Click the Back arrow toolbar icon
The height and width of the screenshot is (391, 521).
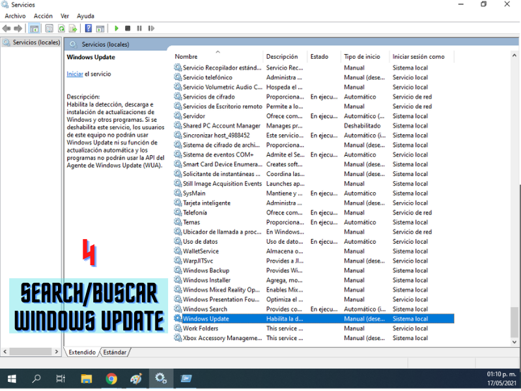(x=7, y=29)
